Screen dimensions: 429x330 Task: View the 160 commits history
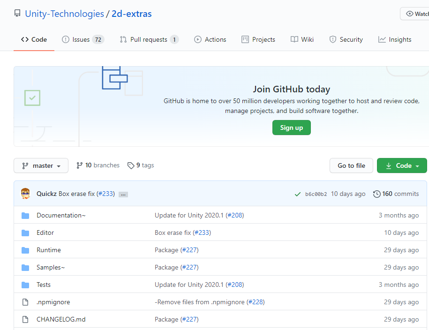coord(396,194)
